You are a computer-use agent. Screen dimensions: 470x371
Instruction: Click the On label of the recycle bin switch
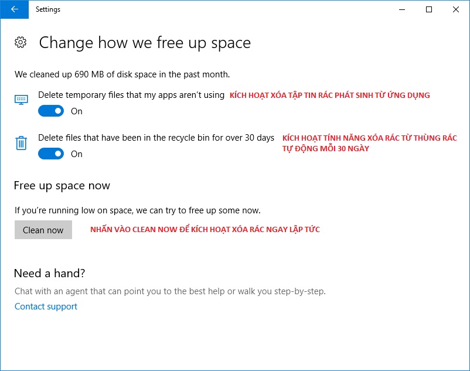tap(76, 154)
